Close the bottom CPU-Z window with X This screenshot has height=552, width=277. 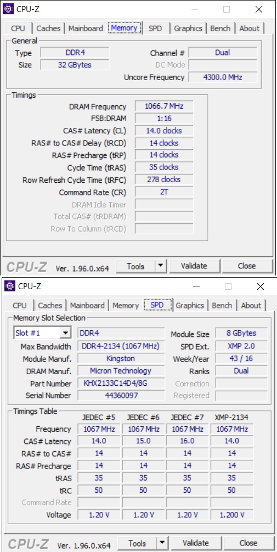(261, 286)
